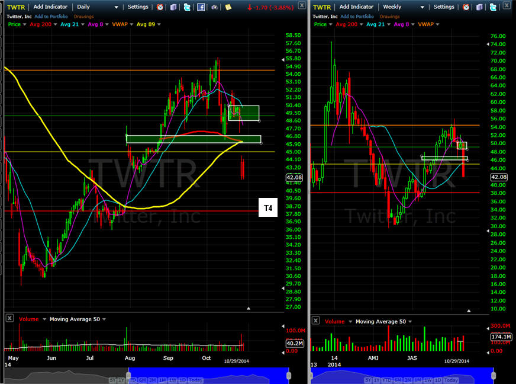Click Add Indicator in the Weekly chart
The image size is (516, 384).
(356, 7)
